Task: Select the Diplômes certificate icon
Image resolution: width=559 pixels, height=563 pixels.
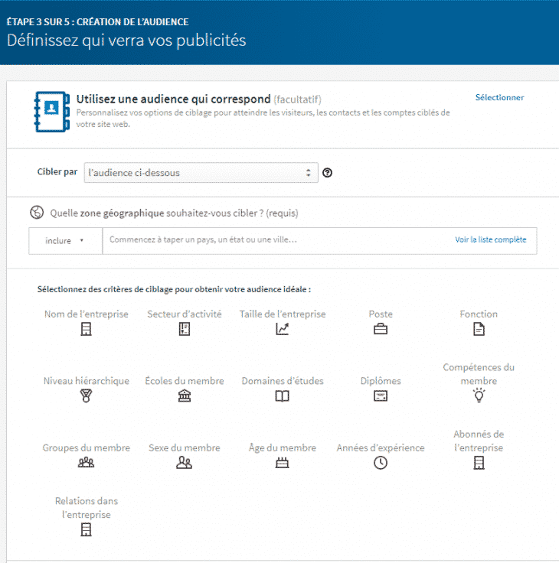Action: pos(380,396)
